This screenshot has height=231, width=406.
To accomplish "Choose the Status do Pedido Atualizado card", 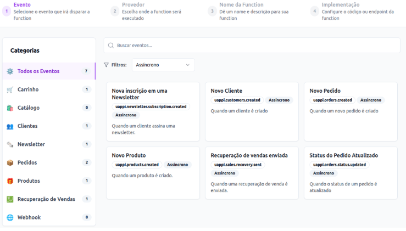I will 351,173.
